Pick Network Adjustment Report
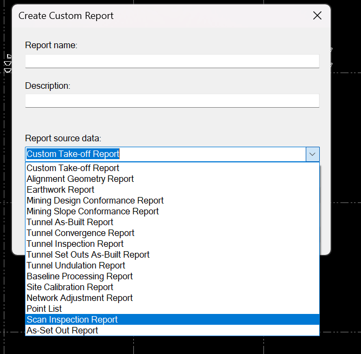361x354 pixels. tap(80, 298)
